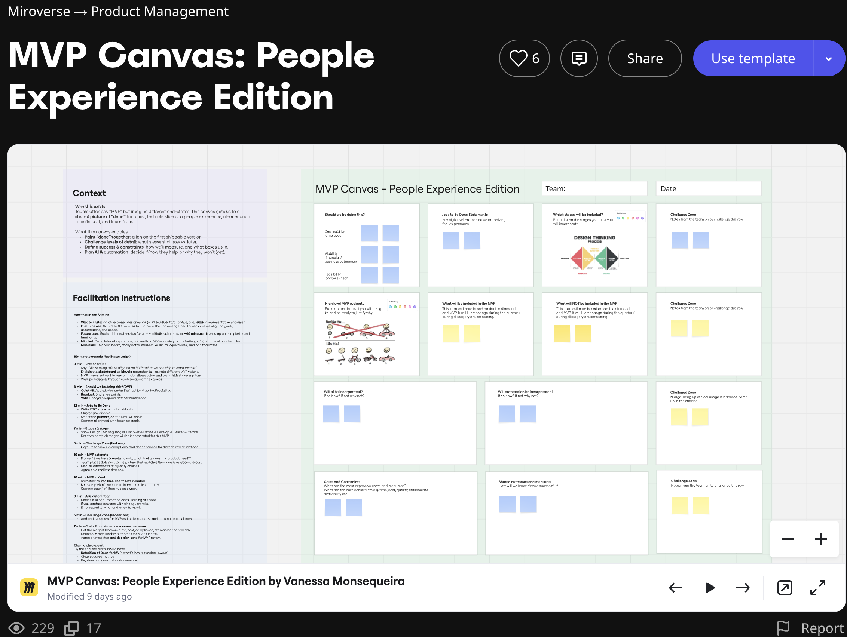
Task: Go to next frame arrow
Action: pyautogui.click(x=742, y=588)
